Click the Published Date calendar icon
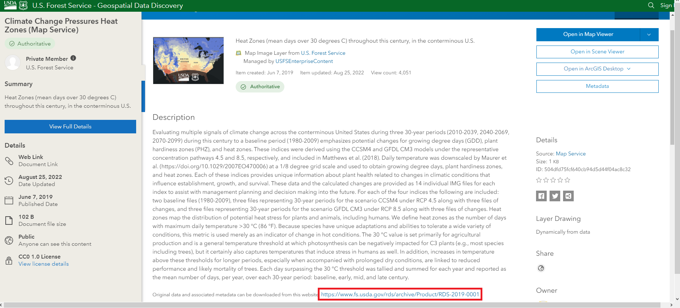This screenshot has height=308, width=680. tap(9, 200)
